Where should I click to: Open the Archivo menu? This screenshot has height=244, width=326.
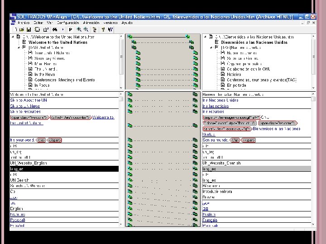pyautogui.click(x=24, y=23)
